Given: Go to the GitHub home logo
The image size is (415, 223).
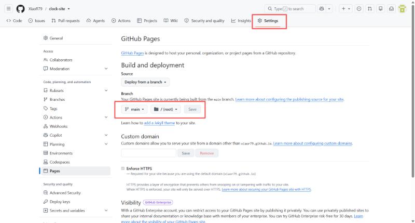Looking at the screenshot, I should [x=20, y=9].
